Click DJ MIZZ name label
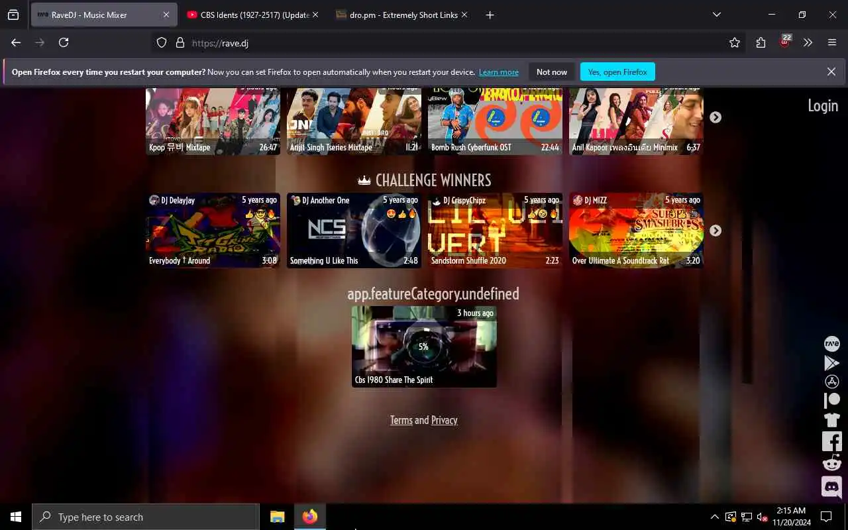The image size is (848, 530). (596, 200)
